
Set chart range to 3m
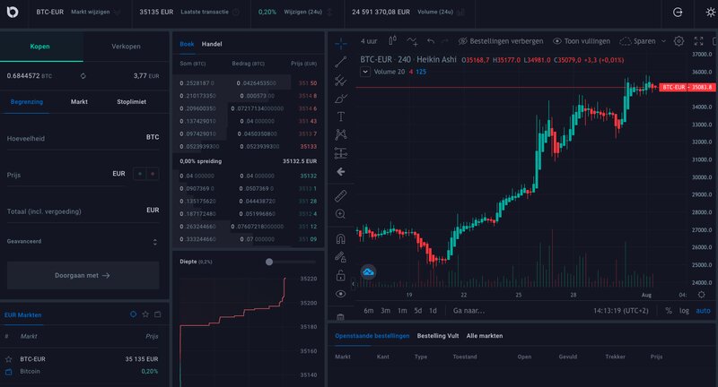coord(386,311)
